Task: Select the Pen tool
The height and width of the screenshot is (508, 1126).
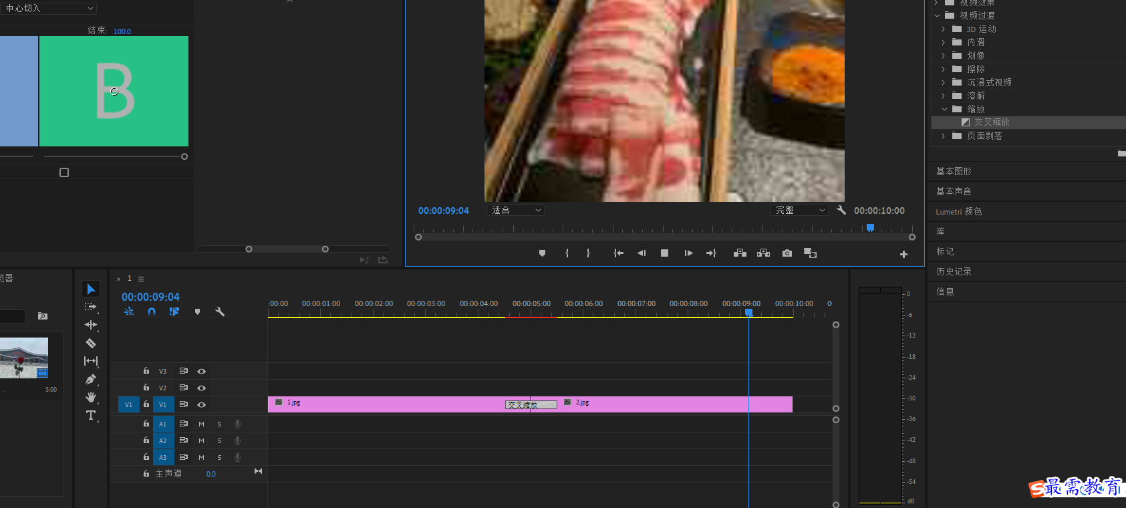Action: 91,379
